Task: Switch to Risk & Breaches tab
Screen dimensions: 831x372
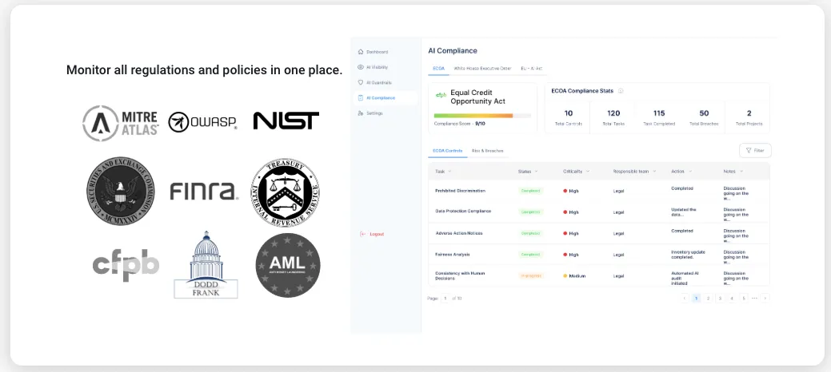Action: tap(487, 151)
